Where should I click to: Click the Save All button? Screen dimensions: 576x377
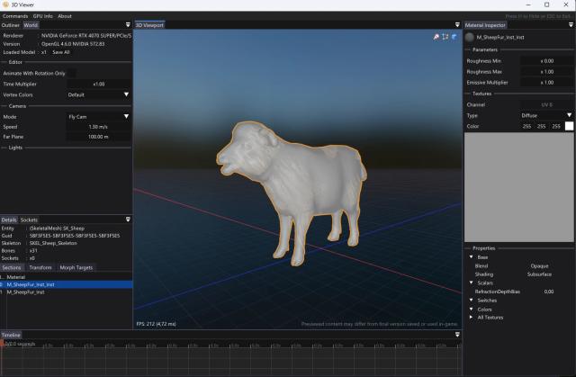point(61,52)
